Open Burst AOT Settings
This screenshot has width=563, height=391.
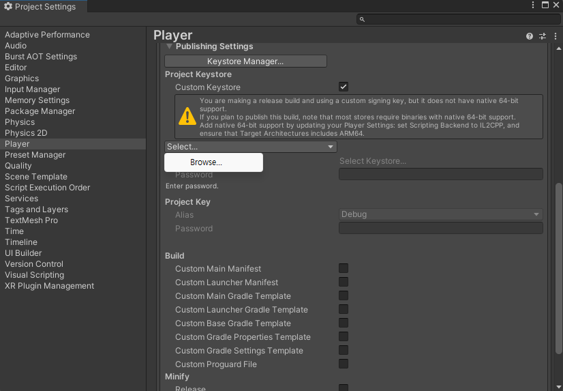[41, 57]
